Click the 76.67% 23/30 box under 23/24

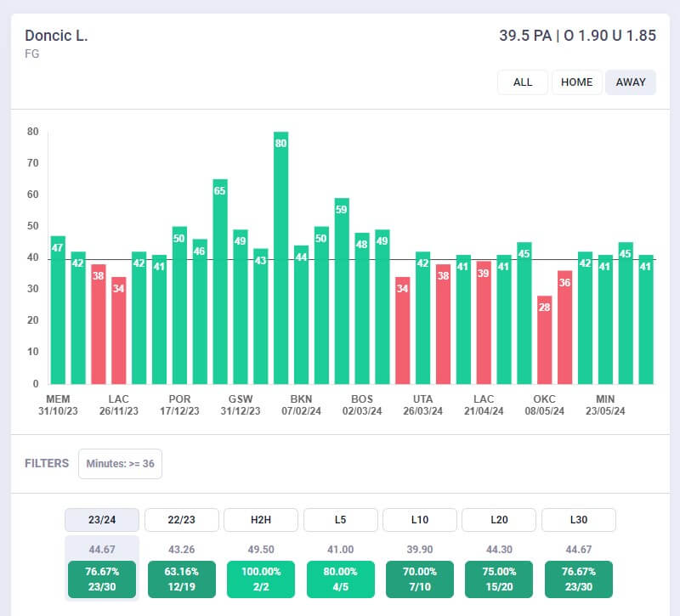click(102, 579)
